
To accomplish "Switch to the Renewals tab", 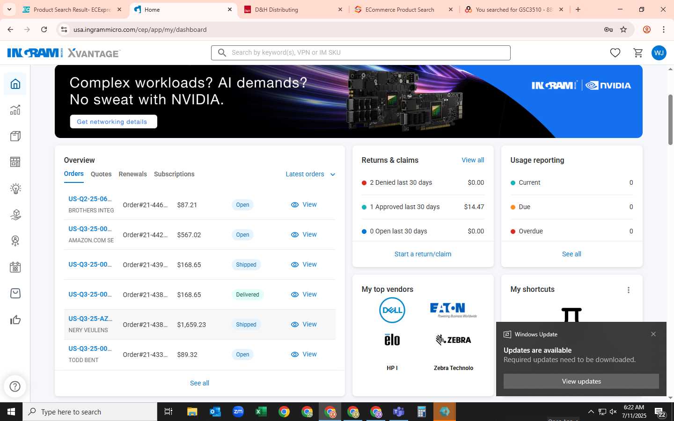I will 132,174.
